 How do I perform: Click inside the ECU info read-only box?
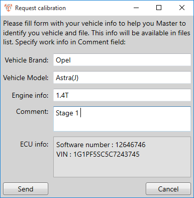122,157
